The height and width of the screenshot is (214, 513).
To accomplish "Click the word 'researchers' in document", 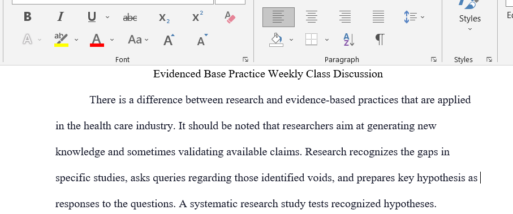I will [308, 126].
